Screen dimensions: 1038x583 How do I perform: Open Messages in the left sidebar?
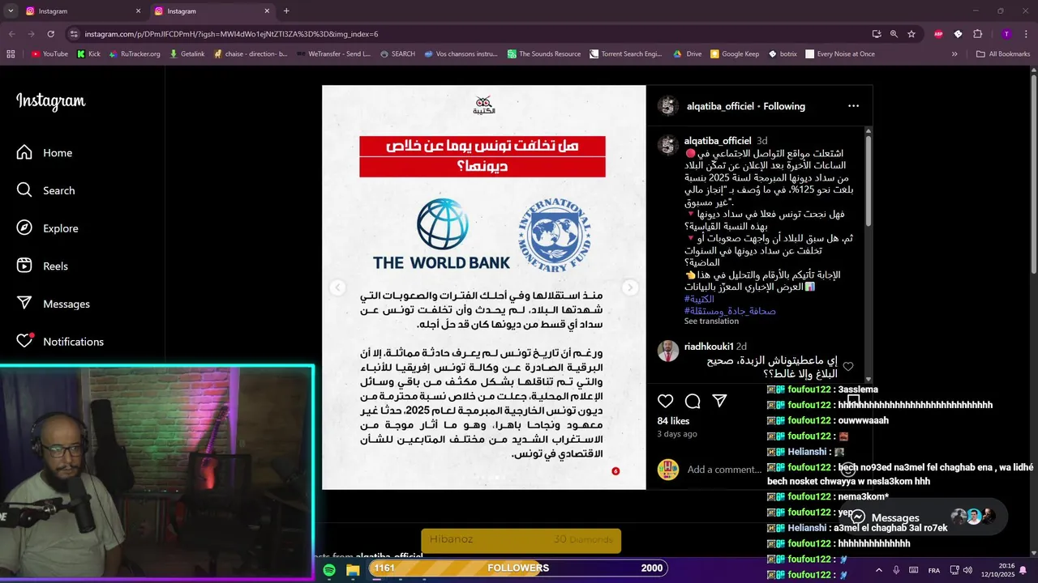54,304
